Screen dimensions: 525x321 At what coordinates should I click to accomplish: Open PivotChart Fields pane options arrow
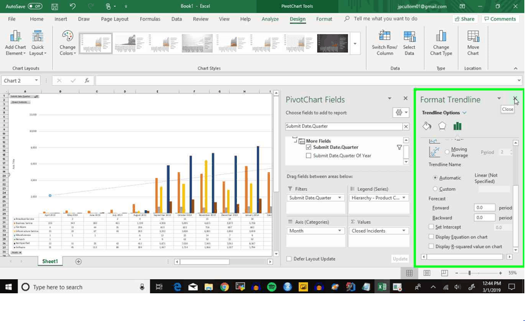click(389, 99)
